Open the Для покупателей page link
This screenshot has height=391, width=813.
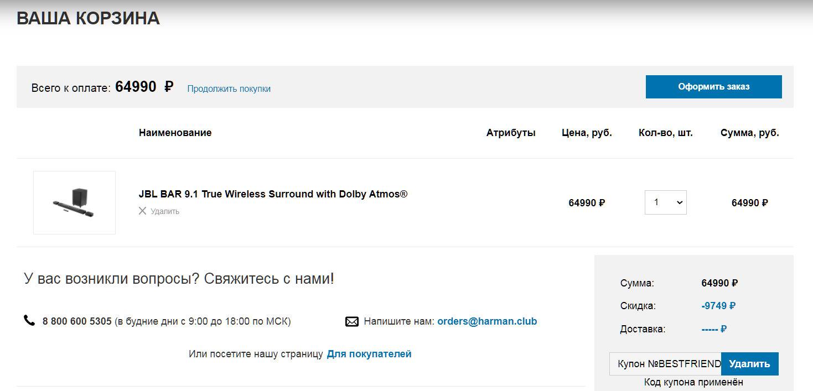click(369, 354)
